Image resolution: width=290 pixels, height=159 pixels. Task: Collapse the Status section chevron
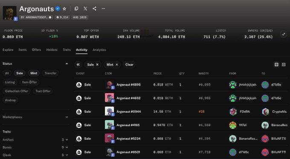click(x=67, y=64)
